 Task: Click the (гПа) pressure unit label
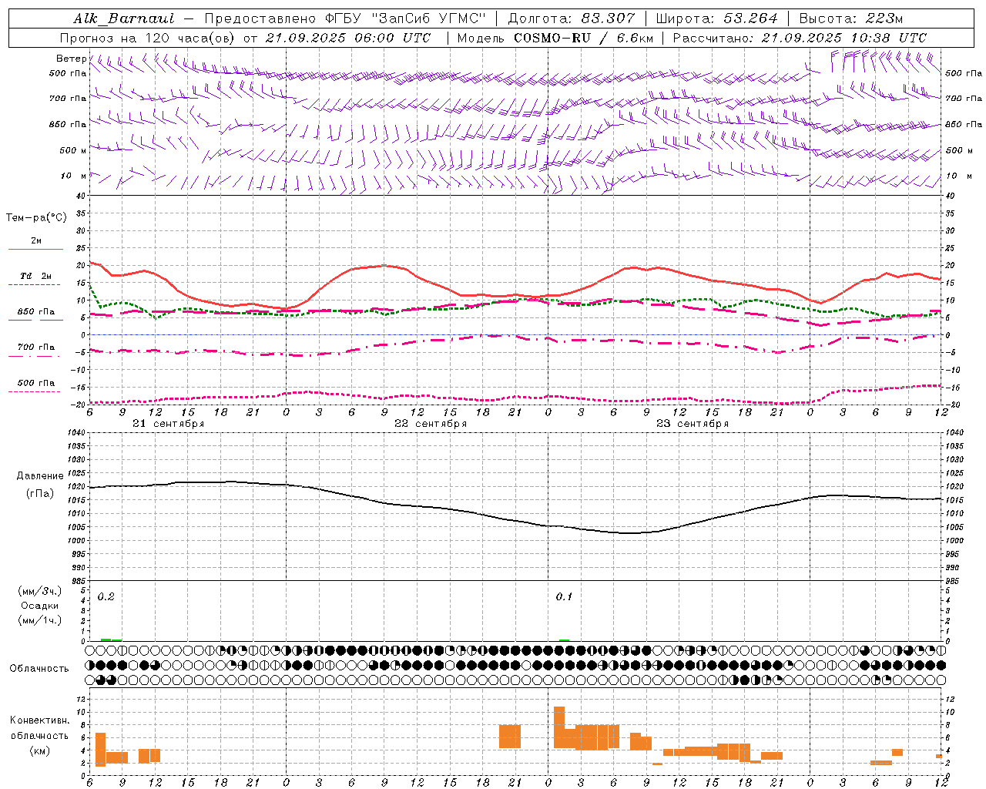click(x=40, y=493)
